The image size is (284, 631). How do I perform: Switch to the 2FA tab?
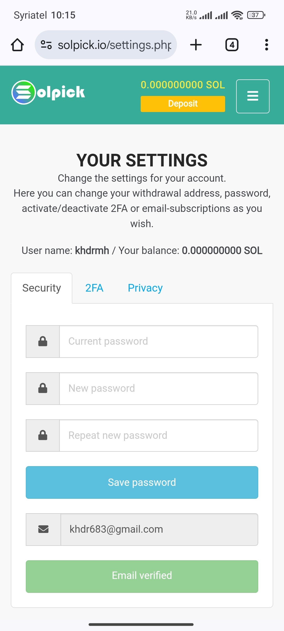[x=94, y=288]
